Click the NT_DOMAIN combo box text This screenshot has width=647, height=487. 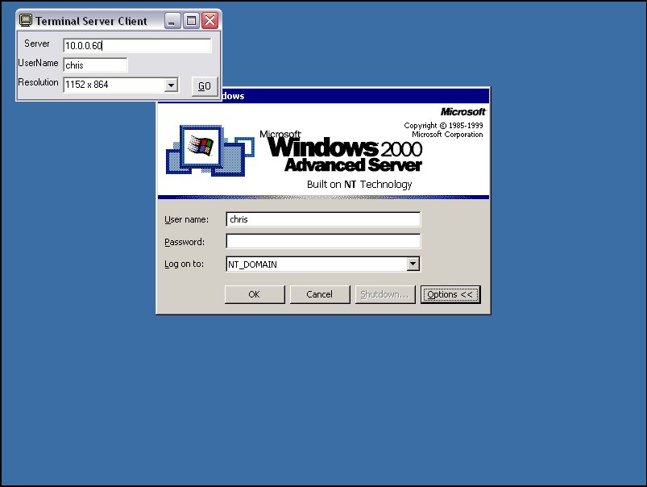coord(316,264)
